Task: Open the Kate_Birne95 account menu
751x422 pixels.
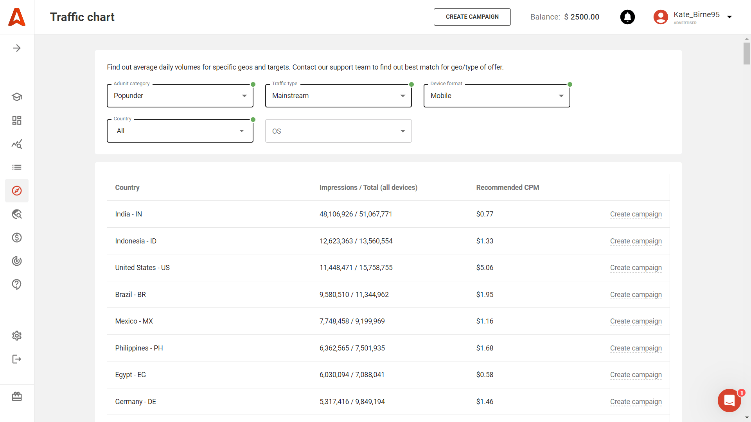Action: 696,17
